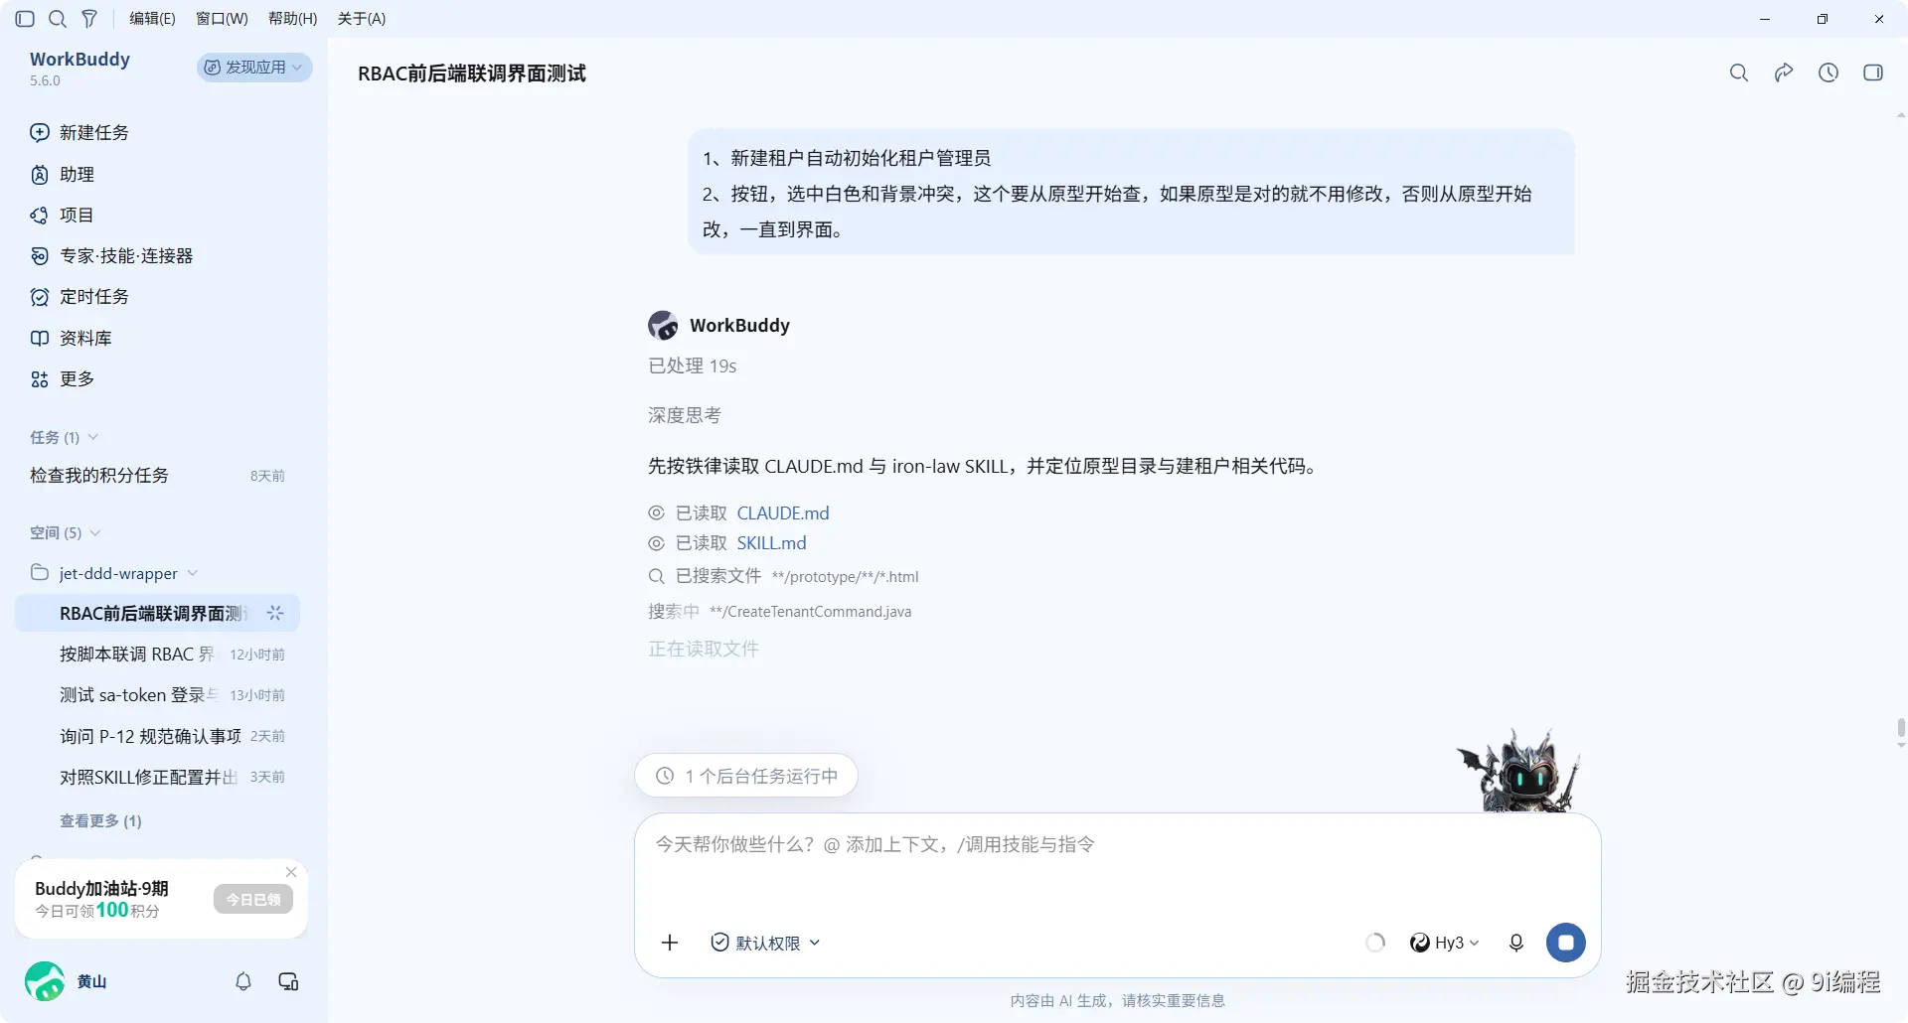Toggle the sidebar panel icon at top-left
Image resolution: width=1908 pixels, height=1023 pixels.
[26, 19]
